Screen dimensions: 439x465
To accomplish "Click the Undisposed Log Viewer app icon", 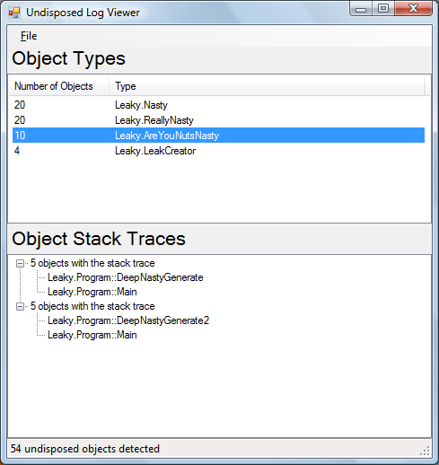I will click(14, 13).
